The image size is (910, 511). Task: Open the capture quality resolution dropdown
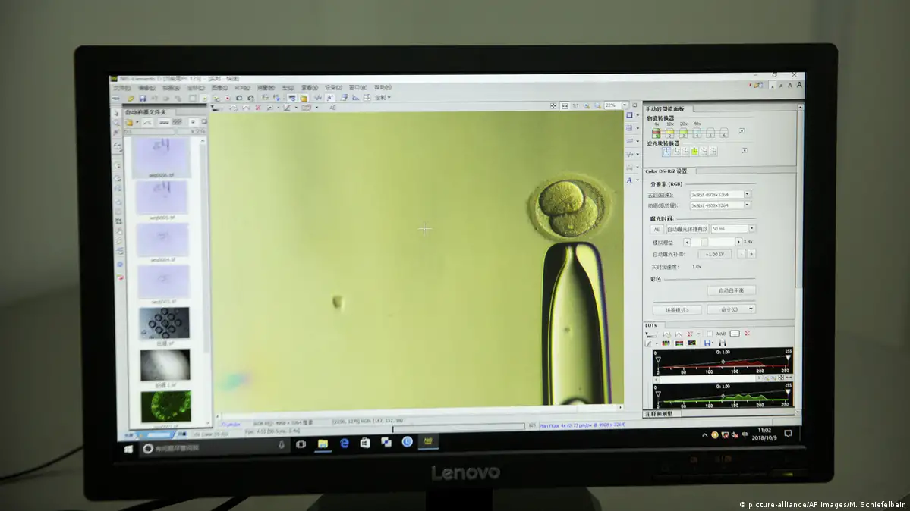click(x=747, y=205)
